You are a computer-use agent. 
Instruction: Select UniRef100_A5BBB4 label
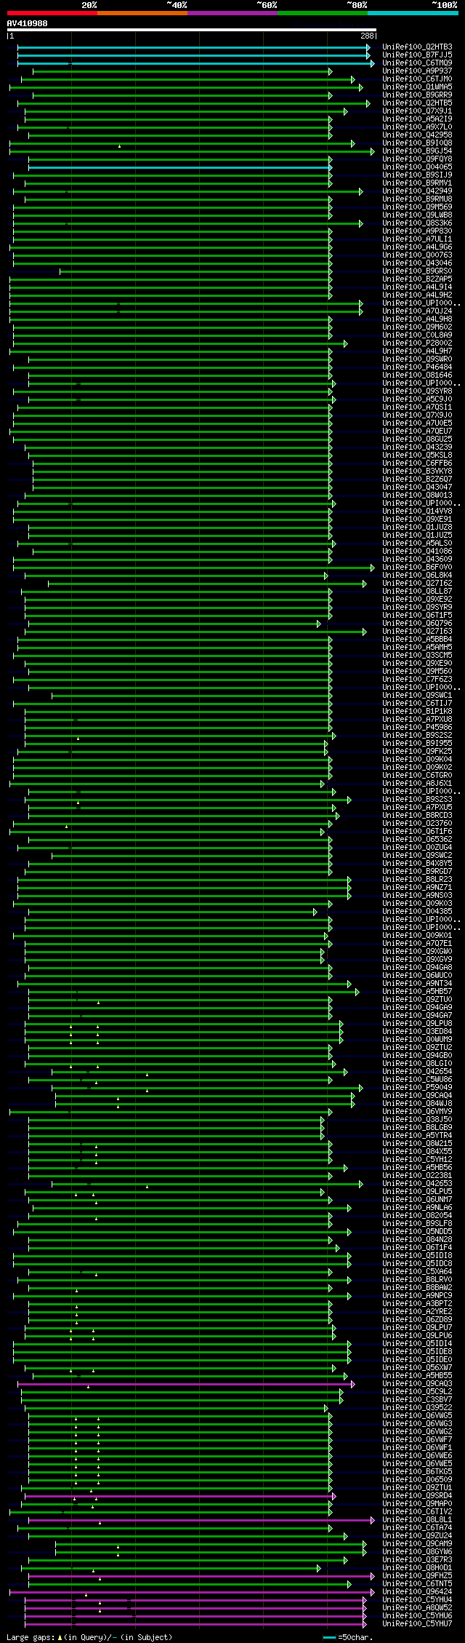[x=417, y=640]
